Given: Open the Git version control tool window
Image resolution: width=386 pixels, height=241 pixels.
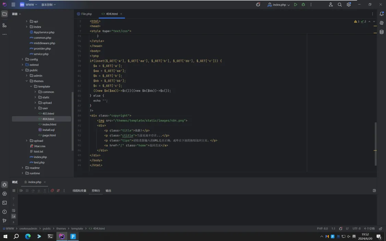Looking at the screenshot, I should click(x=4, y=220).
